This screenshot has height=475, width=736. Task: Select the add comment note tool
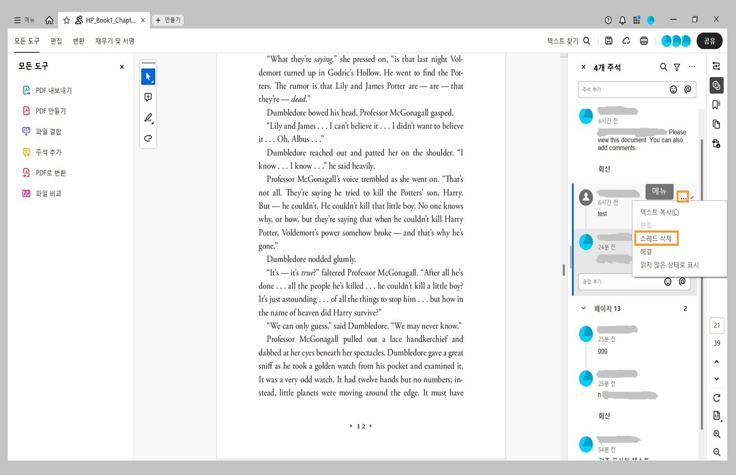click(148, 97)
